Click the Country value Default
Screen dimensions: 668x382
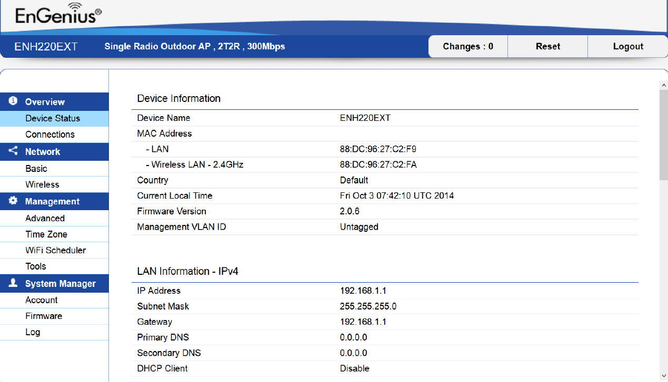pos(354,180)
